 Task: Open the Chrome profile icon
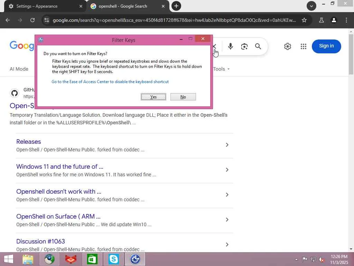[334, 20]
